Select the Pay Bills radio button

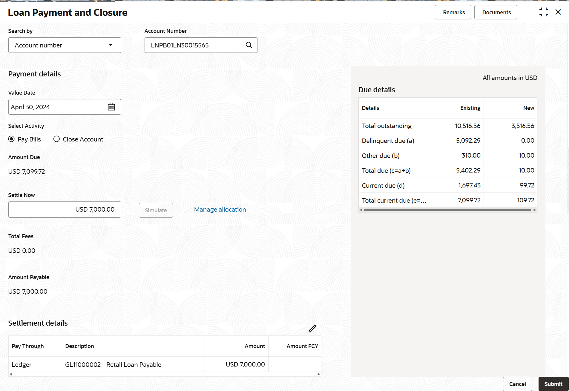pos(12,139)
